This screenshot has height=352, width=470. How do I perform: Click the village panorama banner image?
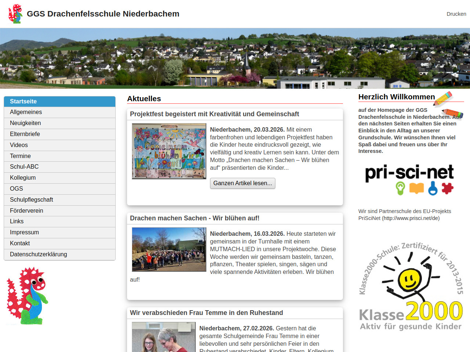(235, 59)
